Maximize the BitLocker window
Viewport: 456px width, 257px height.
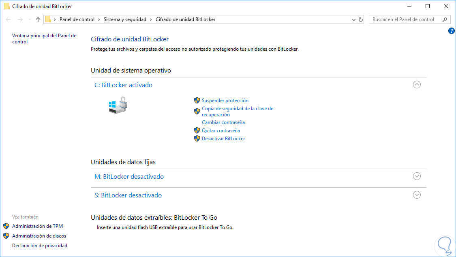[428, 6]
